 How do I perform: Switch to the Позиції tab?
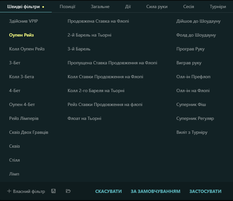[x=68, y=6]
